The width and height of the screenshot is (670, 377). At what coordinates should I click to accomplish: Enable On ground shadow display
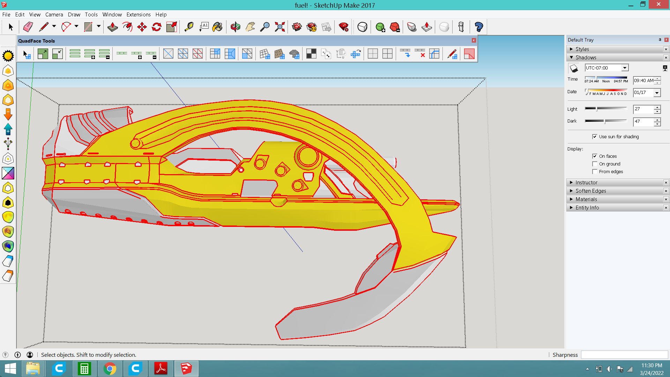(595, 164)
